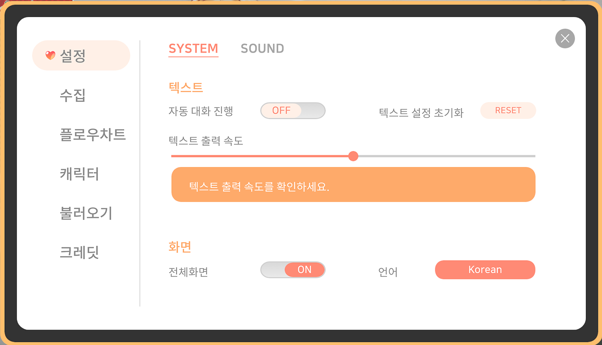This screenshot has height=345, width=602.
Task: View the 크레딧 credits page
Action: point(80,252)
